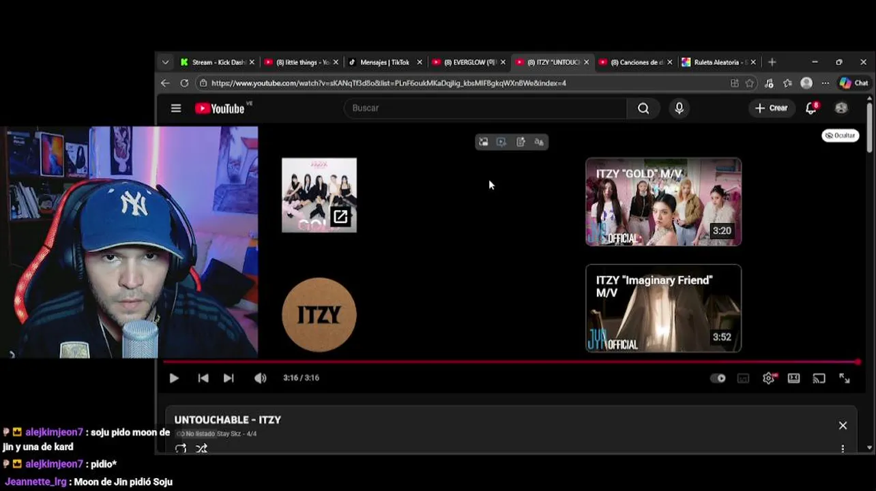
Task: Open the YouTube account avatar menu
Action: pos(841,108)
